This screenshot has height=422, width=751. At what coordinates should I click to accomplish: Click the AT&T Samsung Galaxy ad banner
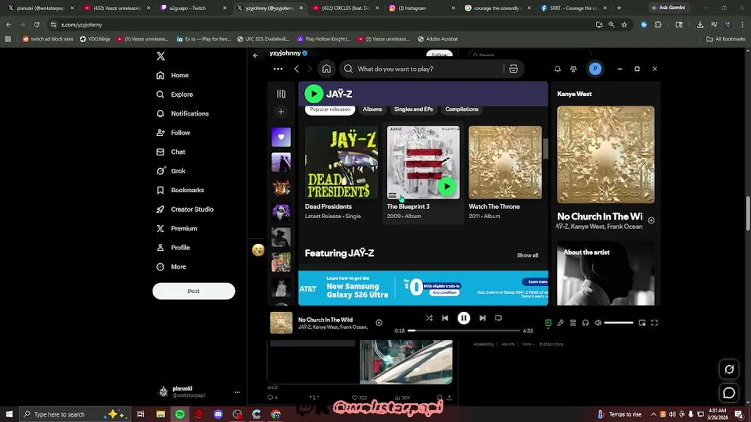coord(423,288)
